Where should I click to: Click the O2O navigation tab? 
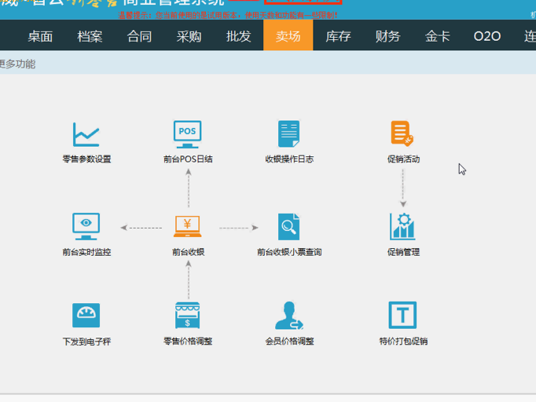(x=487, y=36)
